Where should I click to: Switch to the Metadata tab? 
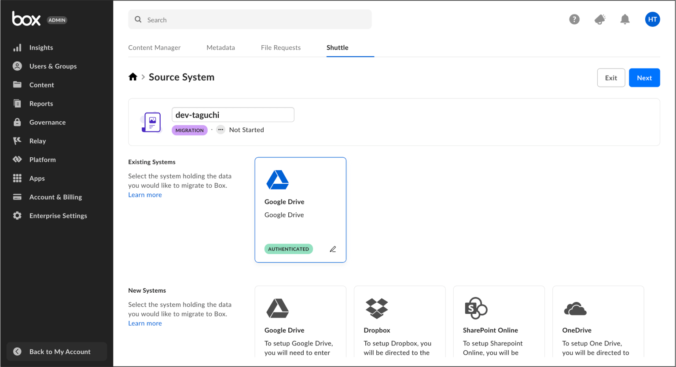point(220,47)
